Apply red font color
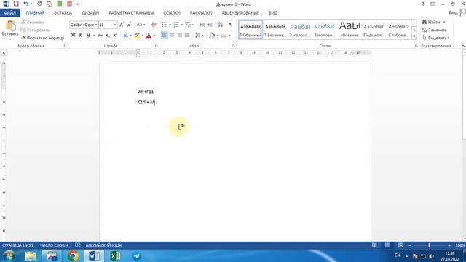 coord(149,36)
